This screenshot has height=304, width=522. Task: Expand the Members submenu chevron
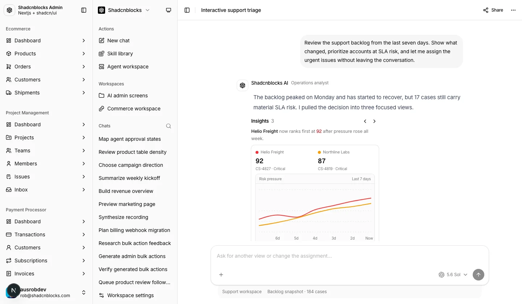(84, 164)
